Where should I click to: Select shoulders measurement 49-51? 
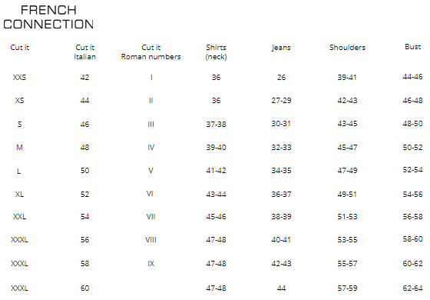347,194
